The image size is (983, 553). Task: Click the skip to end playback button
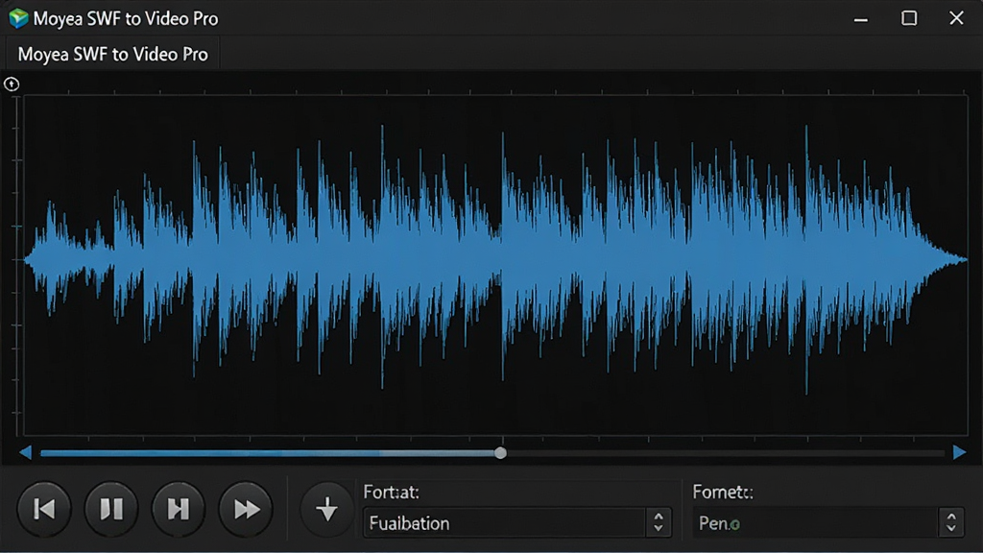(x=178, y=509)
